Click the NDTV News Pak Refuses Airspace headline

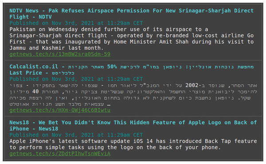[132, 14]
